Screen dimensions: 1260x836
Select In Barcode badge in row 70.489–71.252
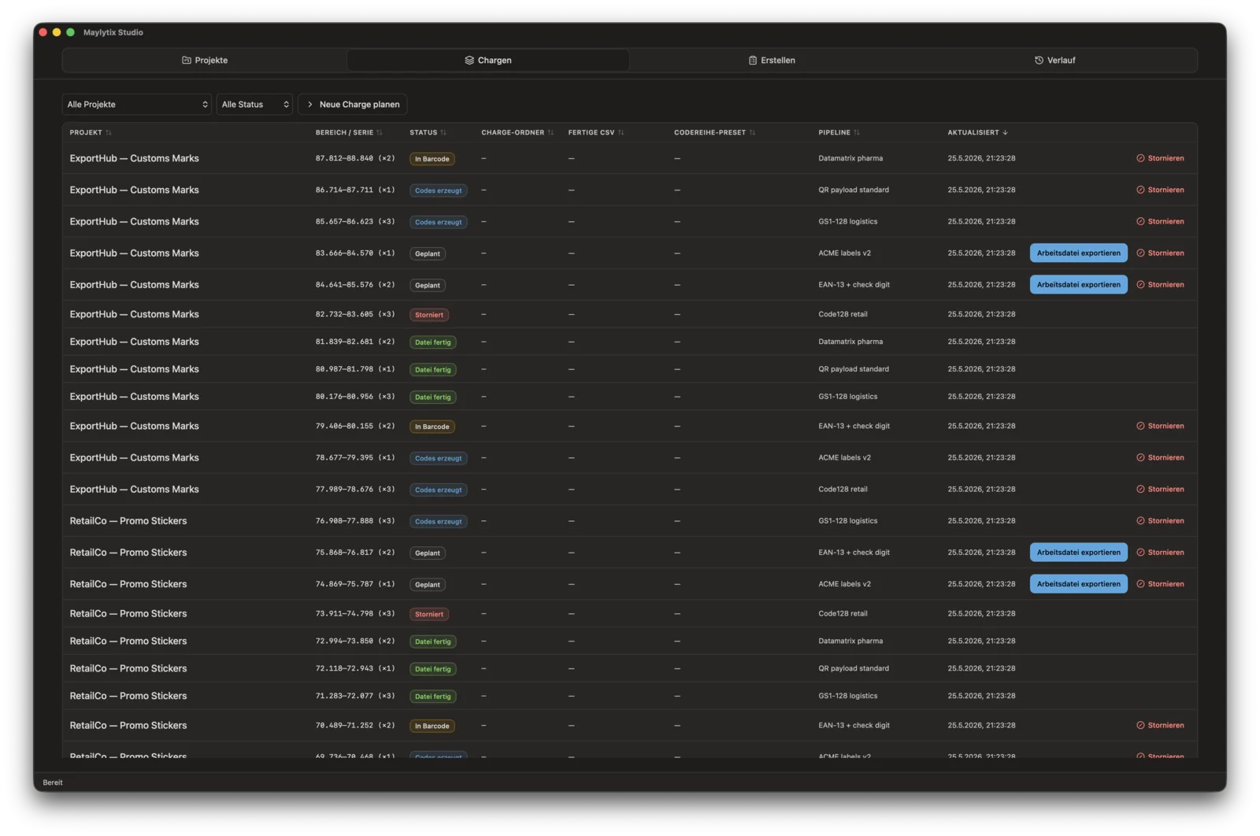432,726
